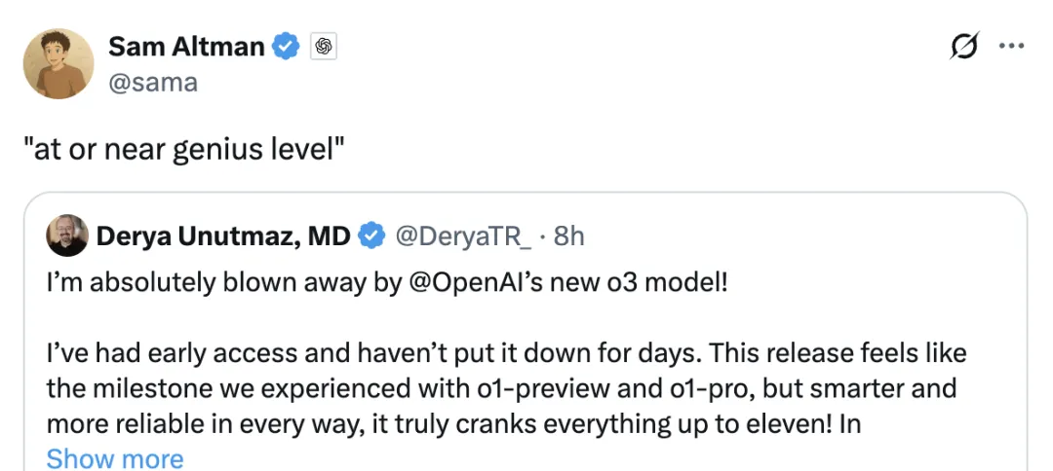The image size is (1053, 471).
Task: Click the 8h timestamp on quoted post
Action: click(568, 235)
